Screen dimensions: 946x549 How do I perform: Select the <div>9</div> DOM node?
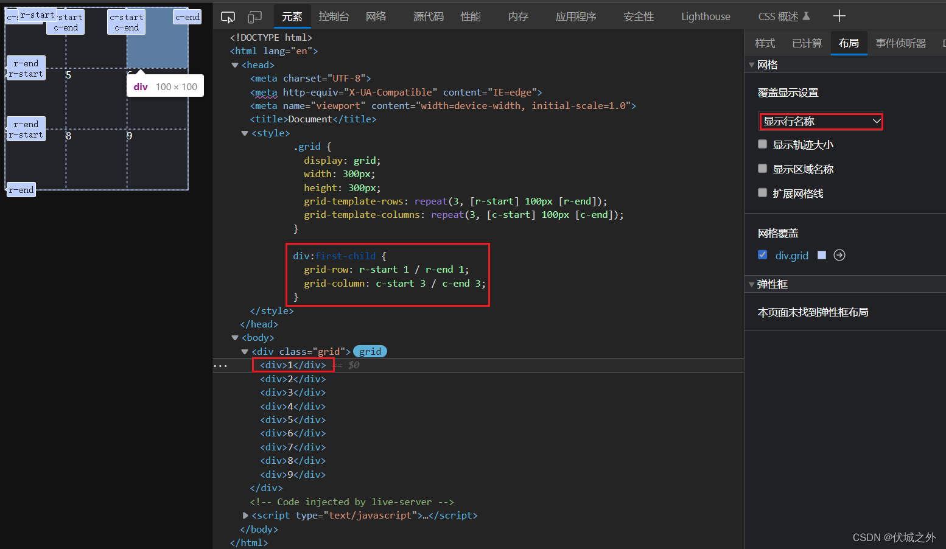[293, 475]
